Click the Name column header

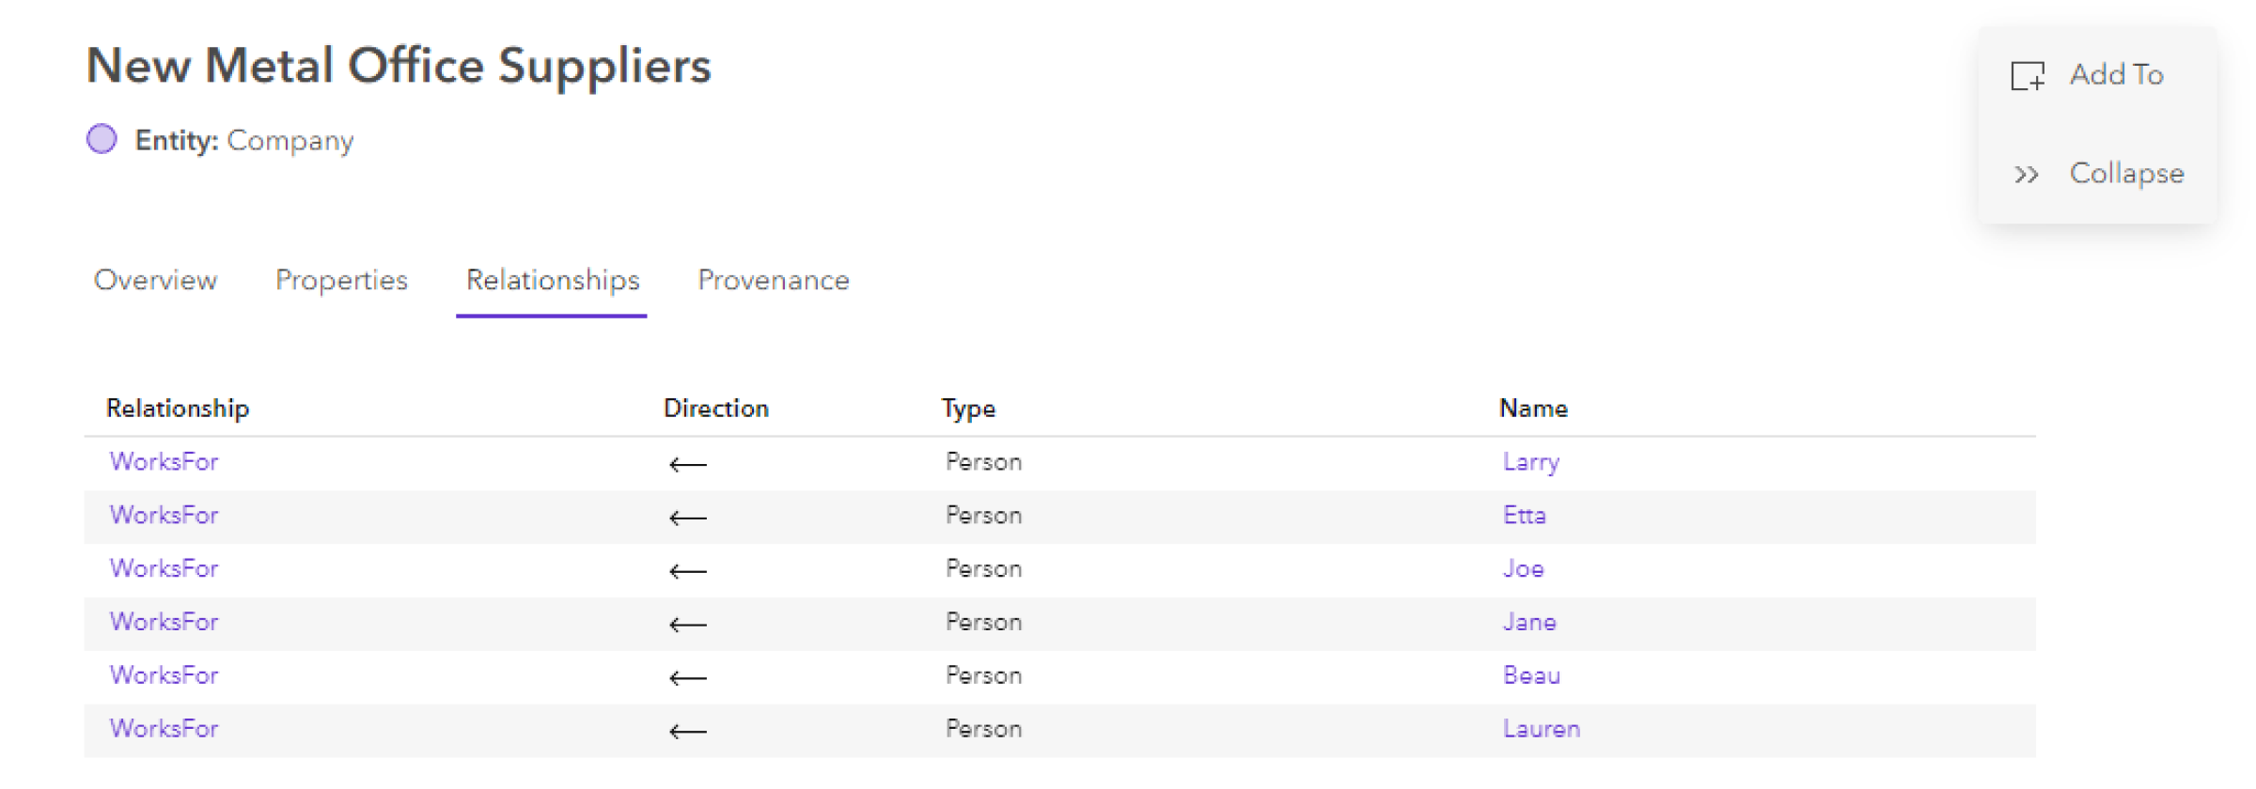(1533, 409)
